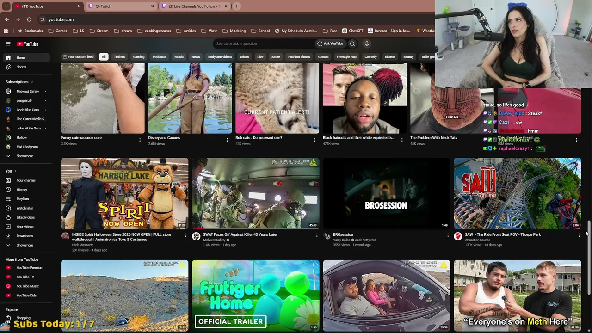Open options menu for SAW The Ride video

(579, 235)
